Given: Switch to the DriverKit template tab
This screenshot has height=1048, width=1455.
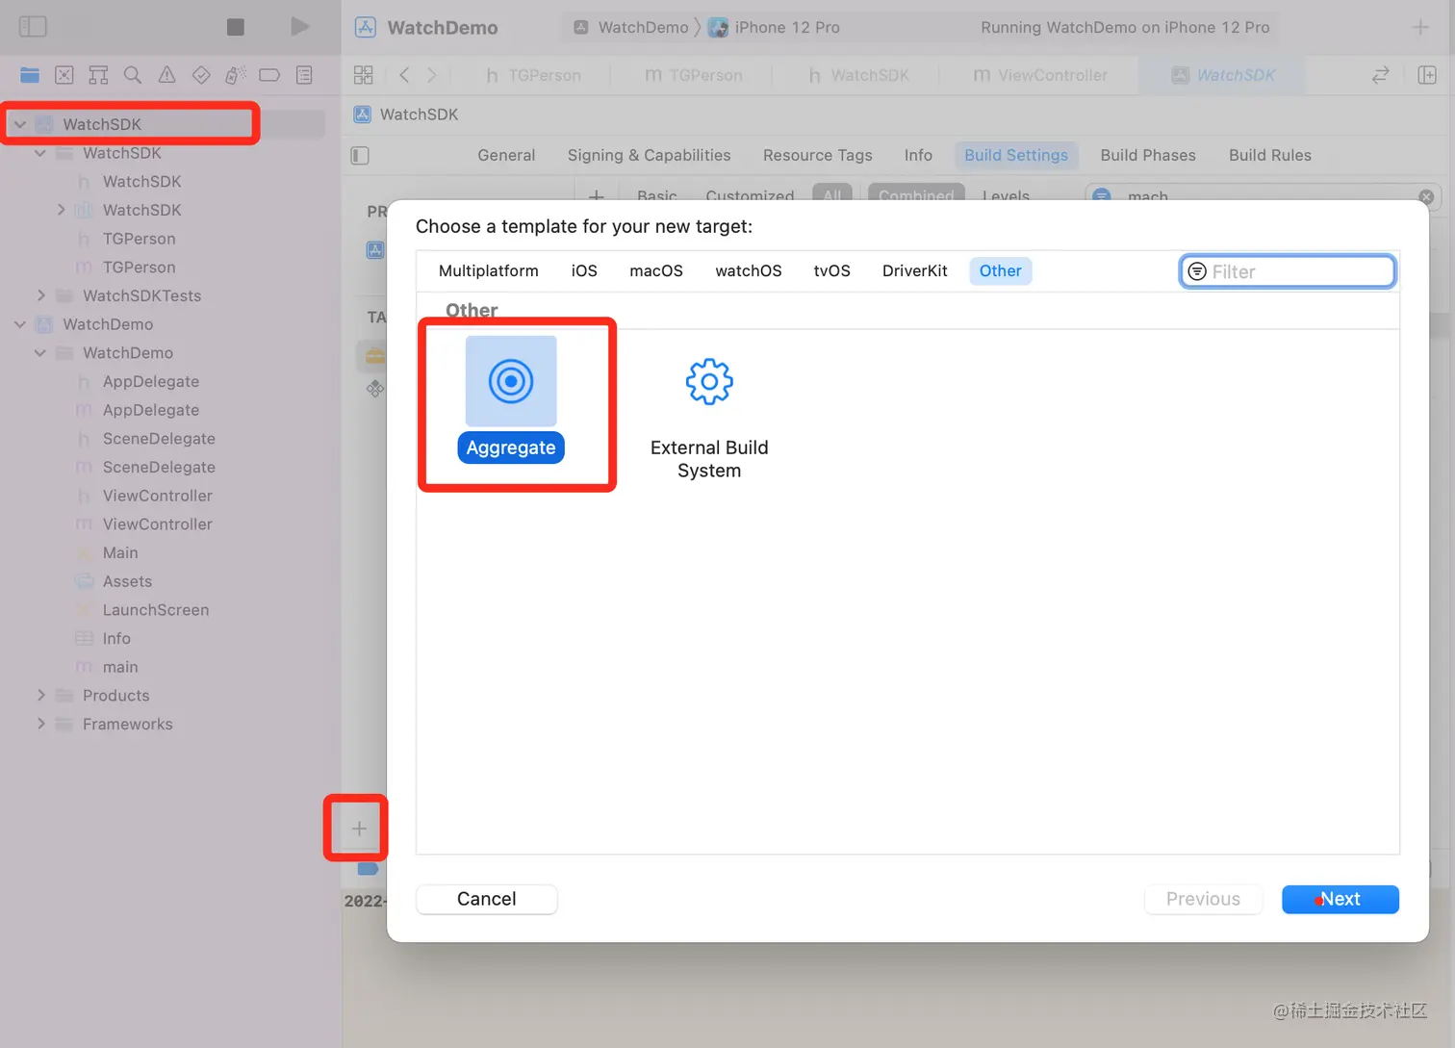Looking at the screenshot, I should click(914, 271).
